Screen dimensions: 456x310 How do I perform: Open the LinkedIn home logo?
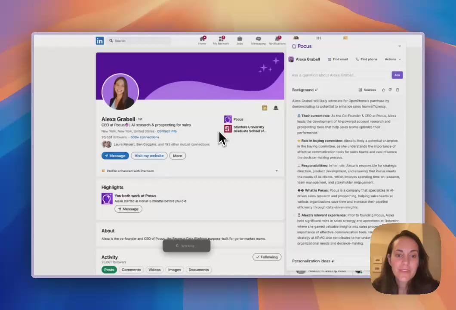(99, 41)
